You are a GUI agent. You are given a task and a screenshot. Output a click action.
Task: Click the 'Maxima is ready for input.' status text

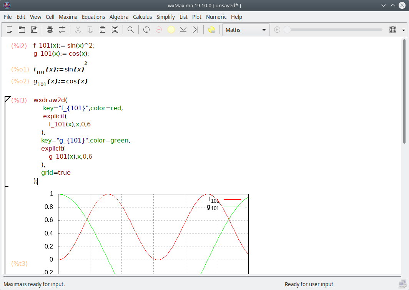[x=34, y=284]
